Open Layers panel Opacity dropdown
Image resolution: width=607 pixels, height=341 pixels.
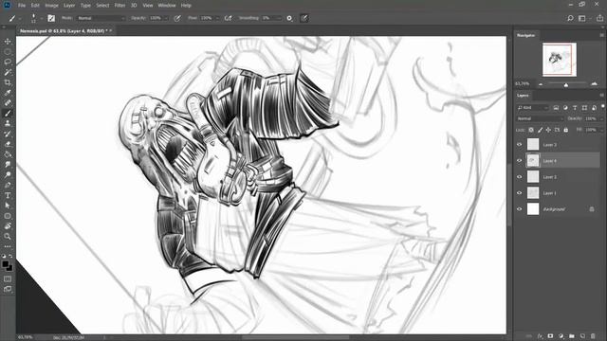point(601,118)
